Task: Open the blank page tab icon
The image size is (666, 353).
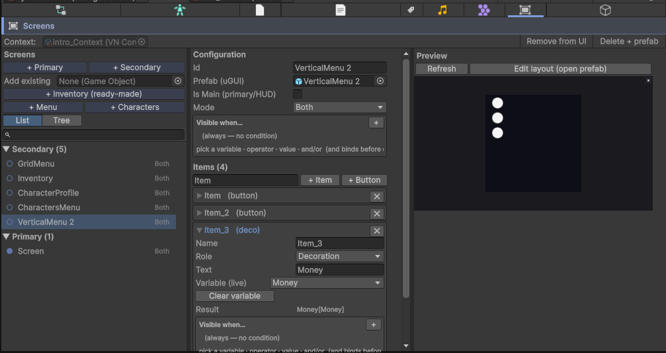Action: 259,10
